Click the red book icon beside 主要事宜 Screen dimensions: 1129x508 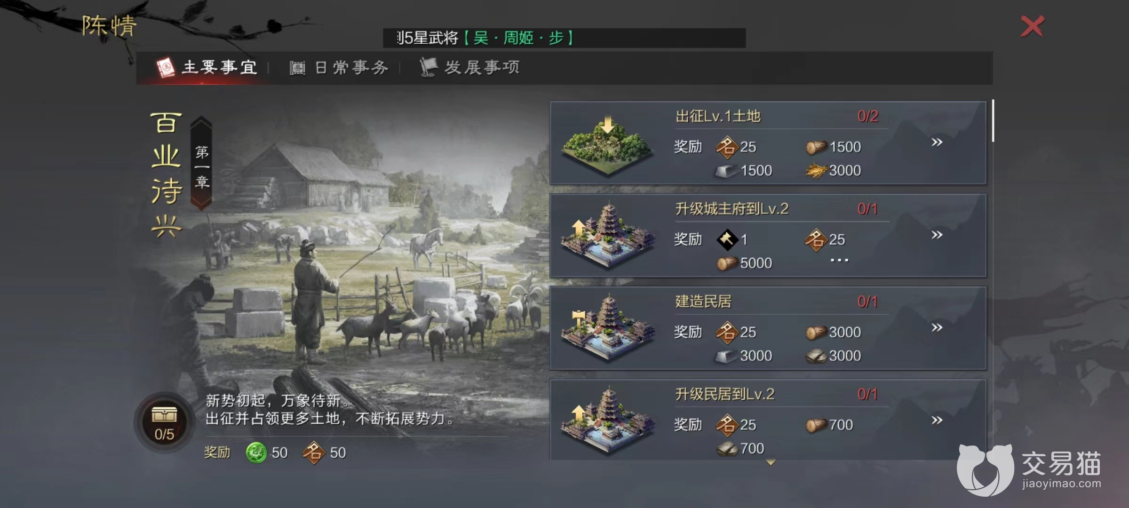(x=166, y=68)
